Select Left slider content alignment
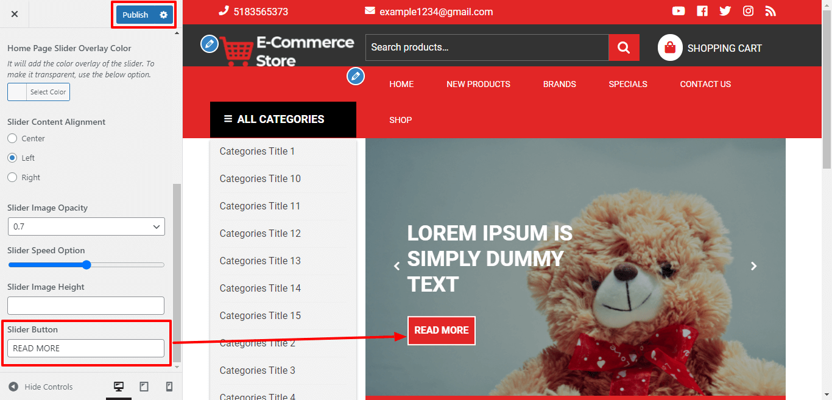This screenshot has height=400, width=832. tap(12, 158)
